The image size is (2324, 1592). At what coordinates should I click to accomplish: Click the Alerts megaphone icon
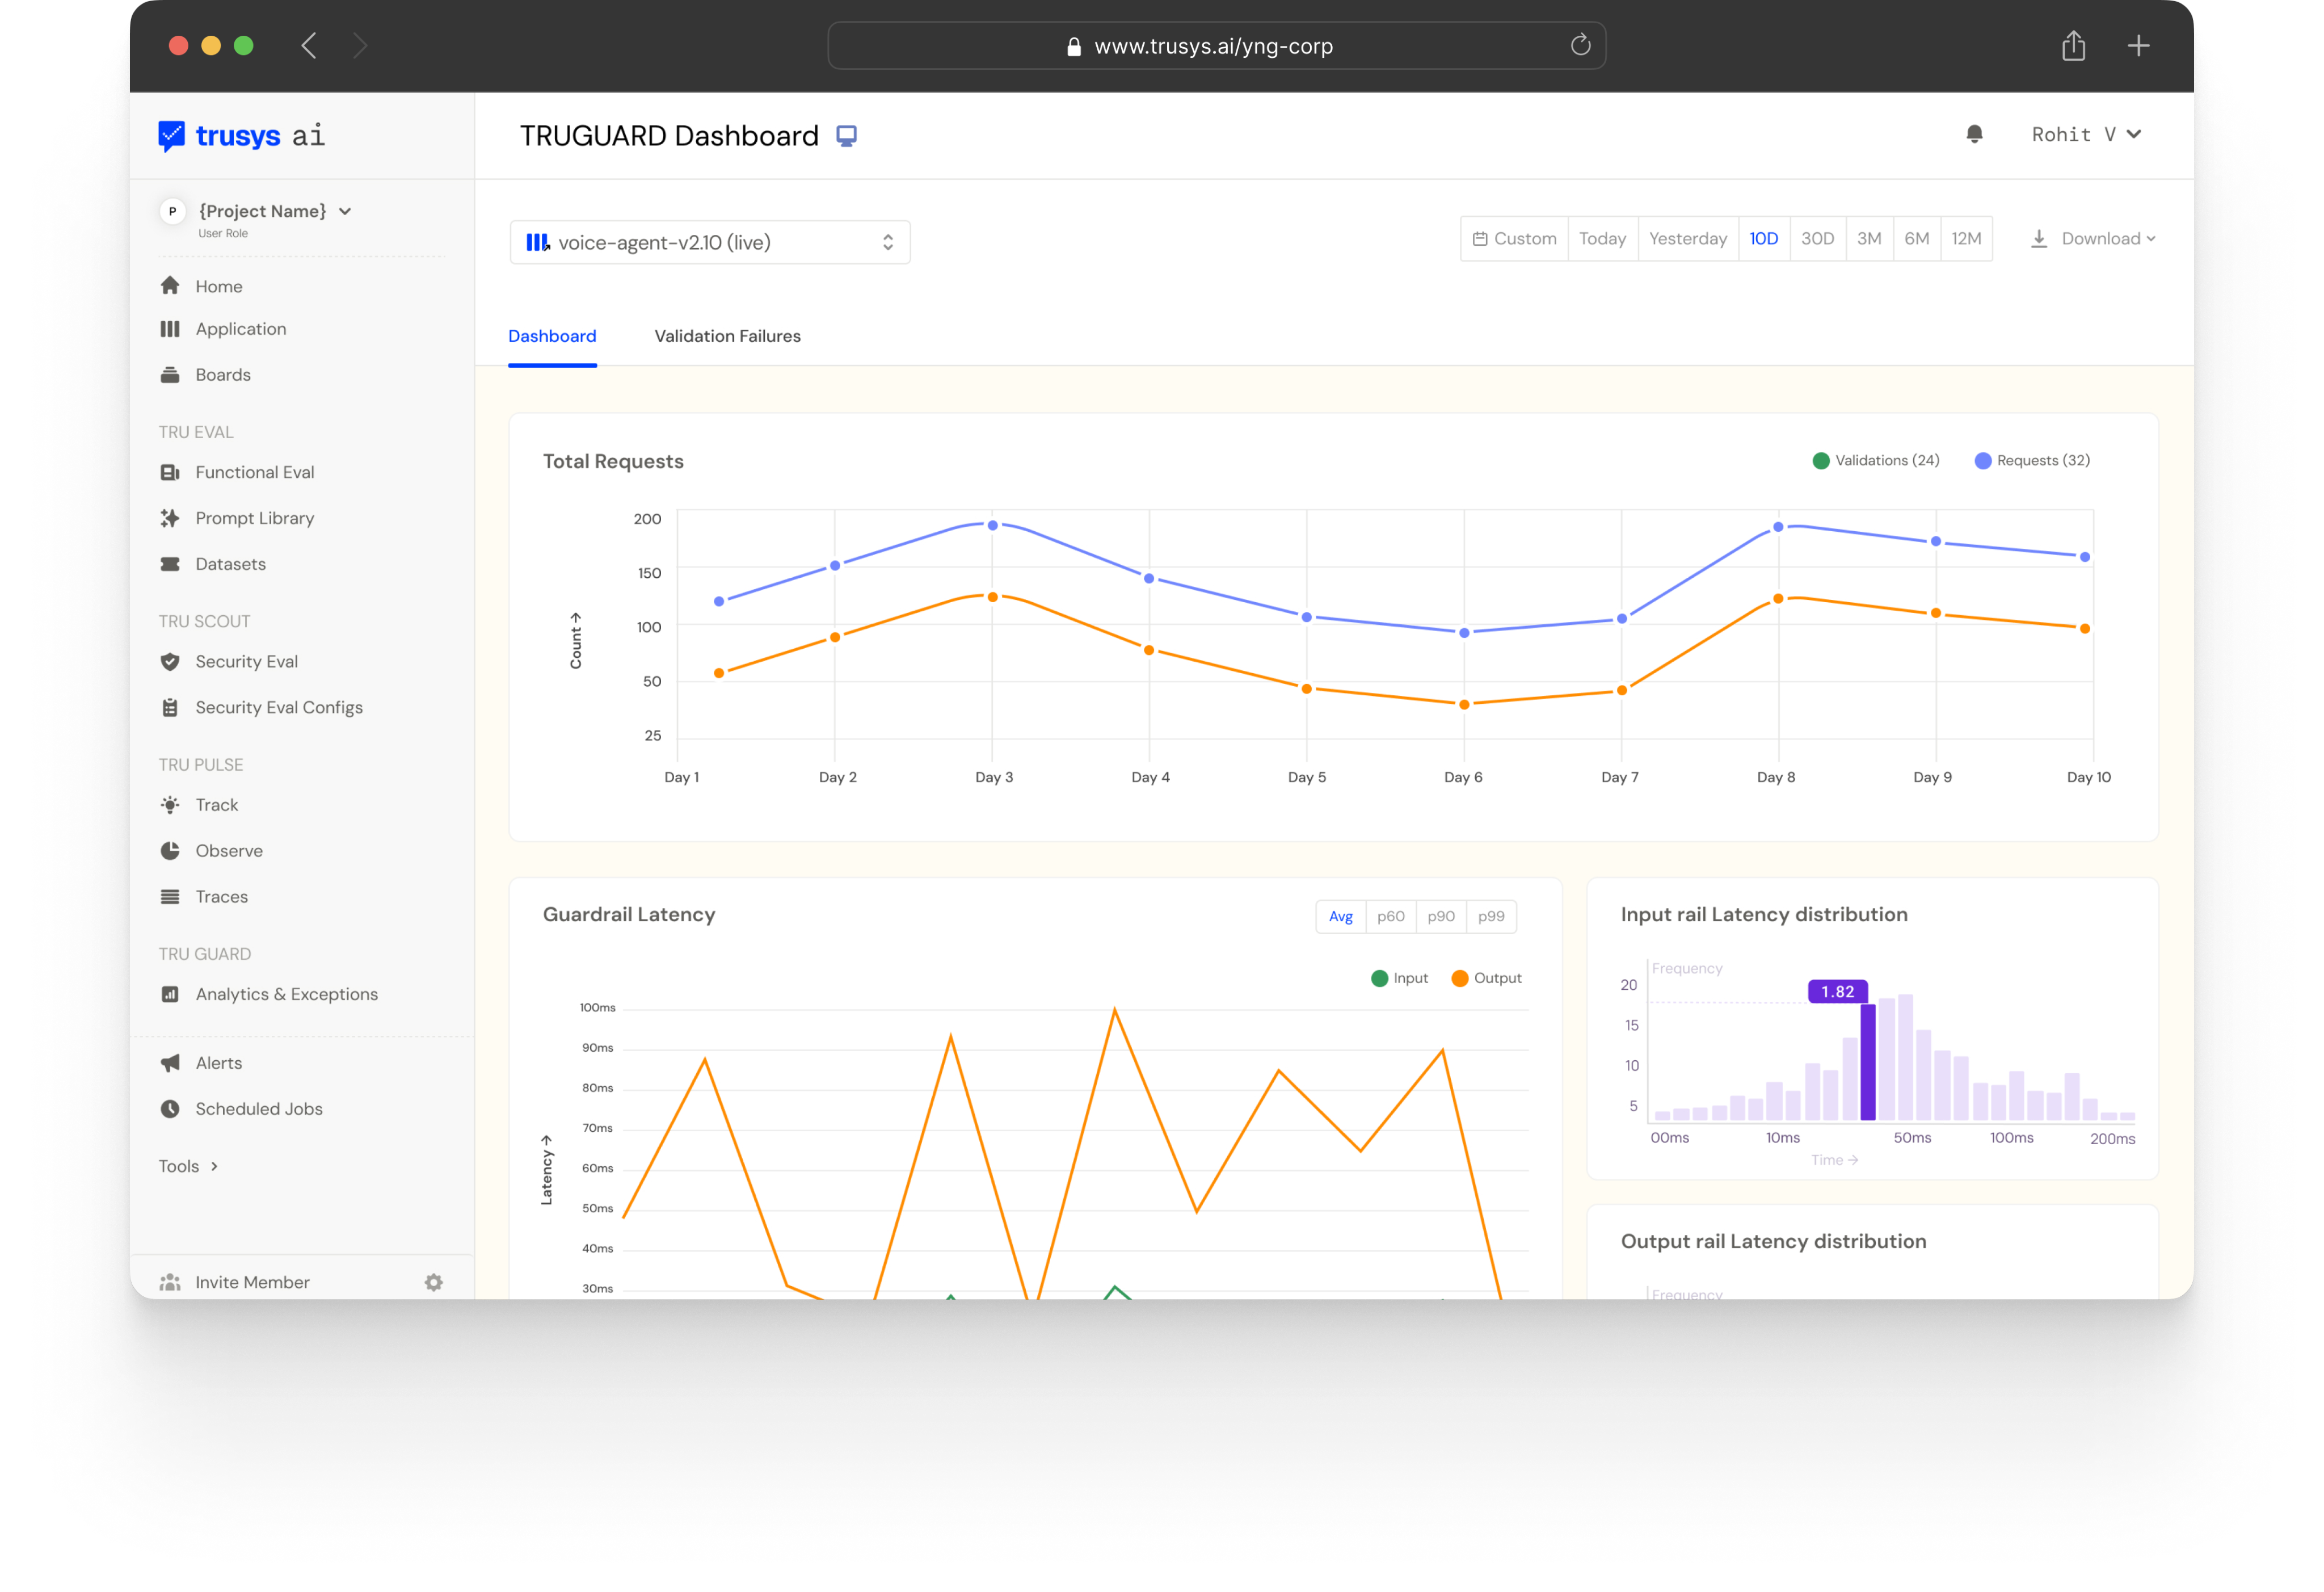click(170, 1063)
